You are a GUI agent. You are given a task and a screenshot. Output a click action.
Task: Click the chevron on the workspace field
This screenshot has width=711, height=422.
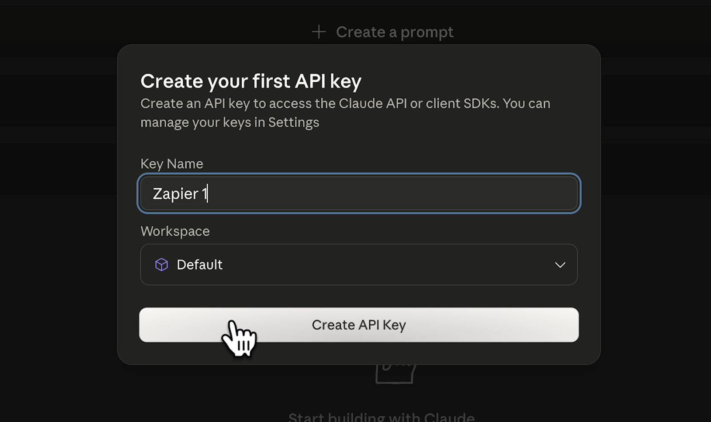click(560, 264)
